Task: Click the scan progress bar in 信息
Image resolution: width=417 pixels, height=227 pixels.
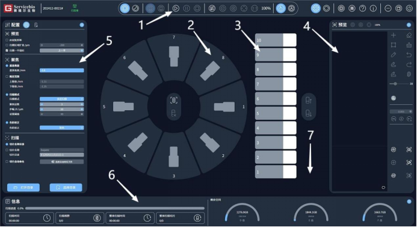Action: pos(114,208)
